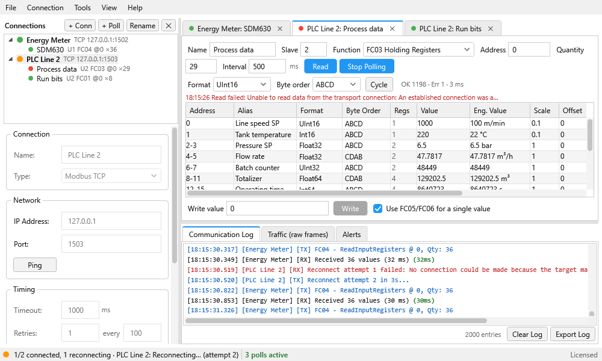Open the File menu
This screenshot has width=602, height=361.
coord(11,8)
